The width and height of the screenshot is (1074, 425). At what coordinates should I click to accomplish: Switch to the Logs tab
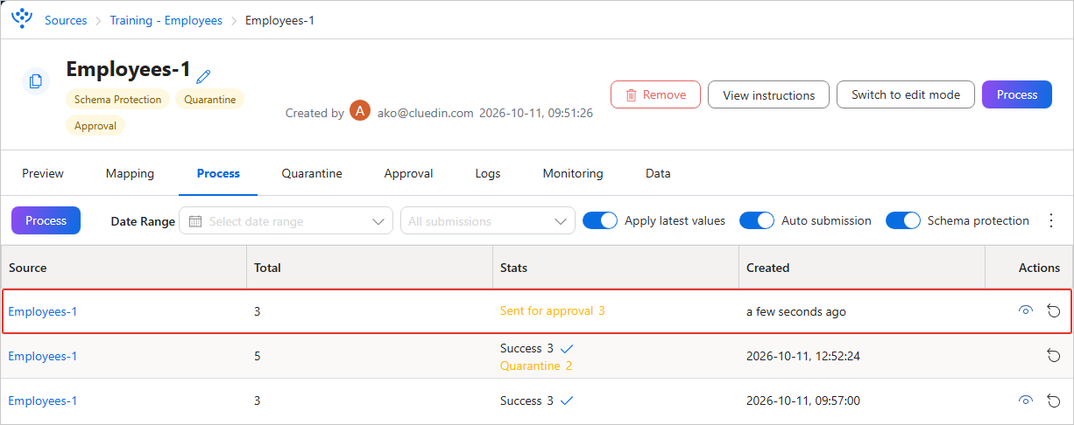pos(488,173)
